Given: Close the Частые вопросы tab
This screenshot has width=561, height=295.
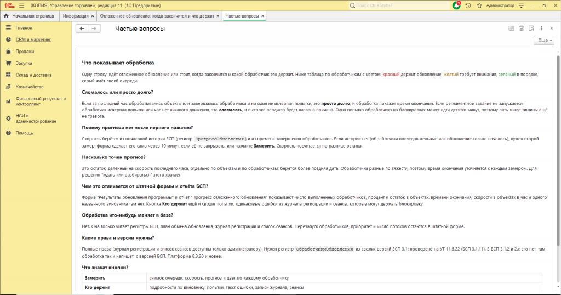Looking at the screenshot, I should (262, 16).
